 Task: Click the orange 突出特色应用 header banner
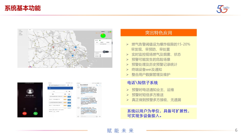pyautogui.click(x=158, y=32)
